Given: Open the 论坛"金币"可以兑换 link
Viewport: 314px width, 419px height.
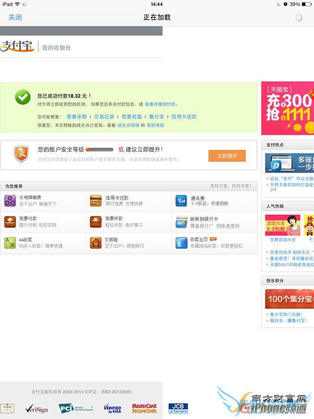Looking at the screenshot, I should tap(292, 178).
